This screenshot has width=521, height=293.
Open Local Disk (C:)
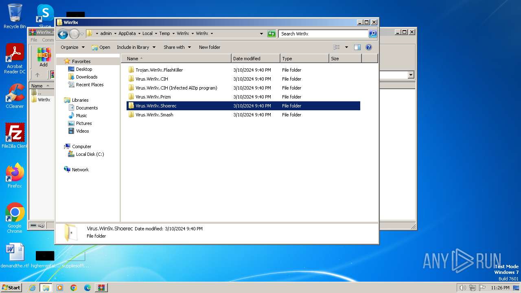(x=90, y=154)
